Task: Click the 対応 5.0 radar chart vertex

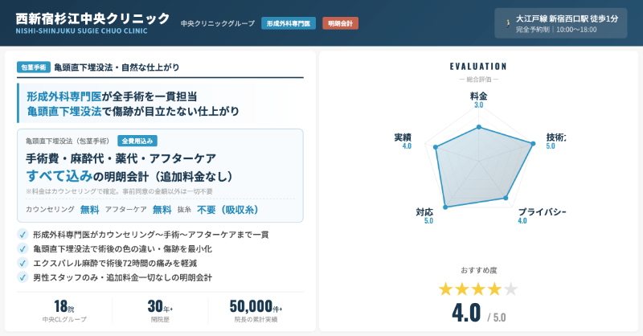Action: [445, 207]
